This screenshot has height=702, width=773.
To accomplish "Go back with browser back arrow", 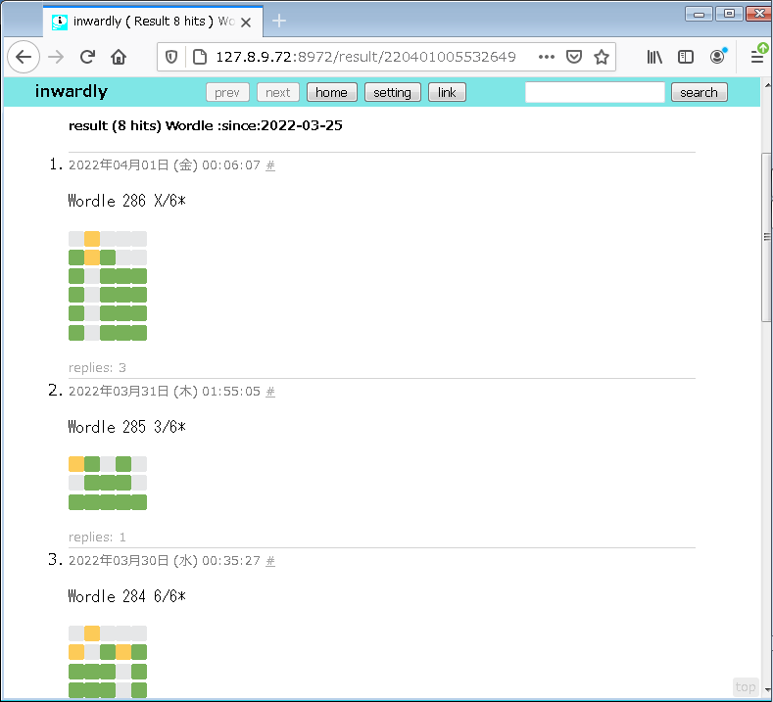I will point(24,57).
